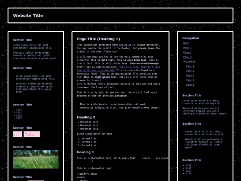The width and height of the screenshot is (241, 181).
Task: Click the 'Heading 2' heading
Action: 86,117
